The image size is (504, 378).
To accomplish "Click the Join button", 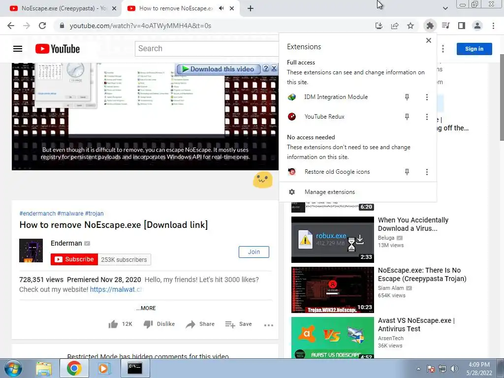I will click(x=253, y=252).
